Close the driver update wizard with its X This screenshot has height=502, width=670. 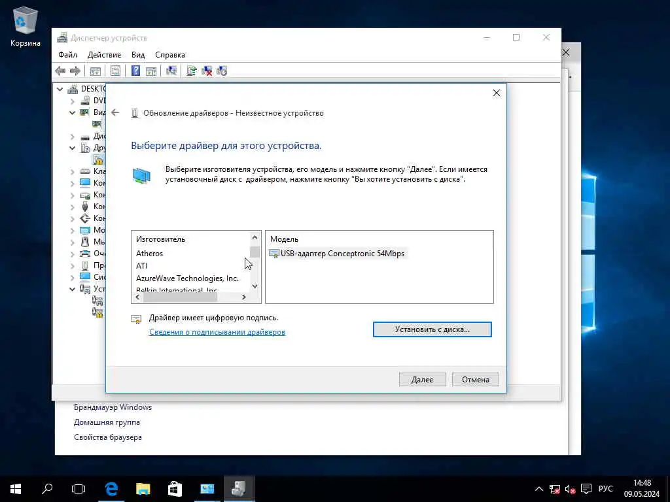[496, 93]
